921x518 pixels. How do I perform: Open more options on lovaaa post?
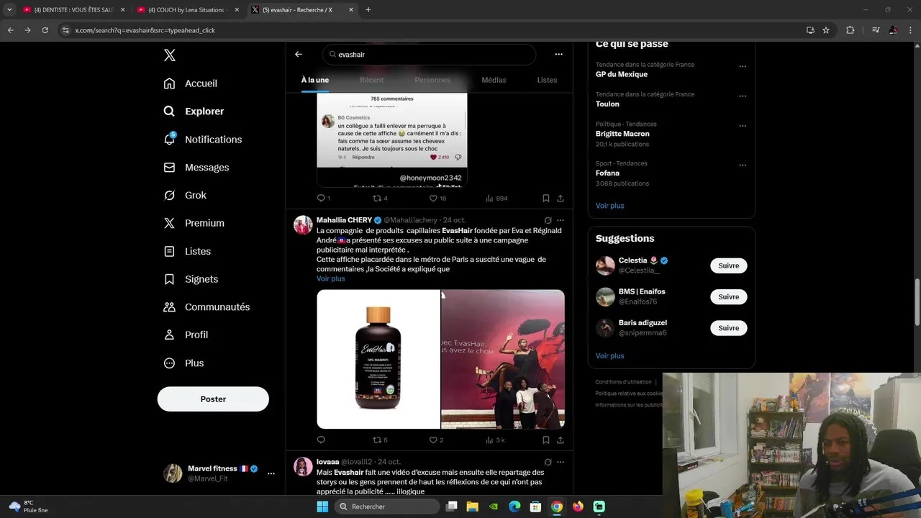click(x=561, y=462)
